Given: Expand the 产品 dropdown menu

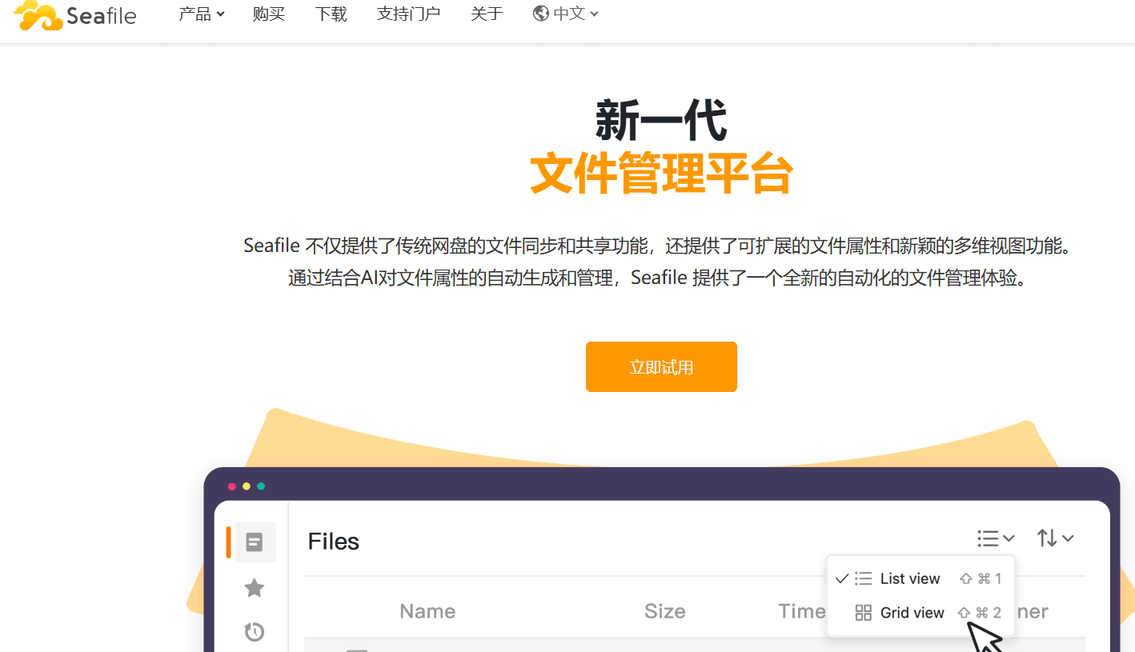Looking at the screenshot, I should tap(202, 14).
